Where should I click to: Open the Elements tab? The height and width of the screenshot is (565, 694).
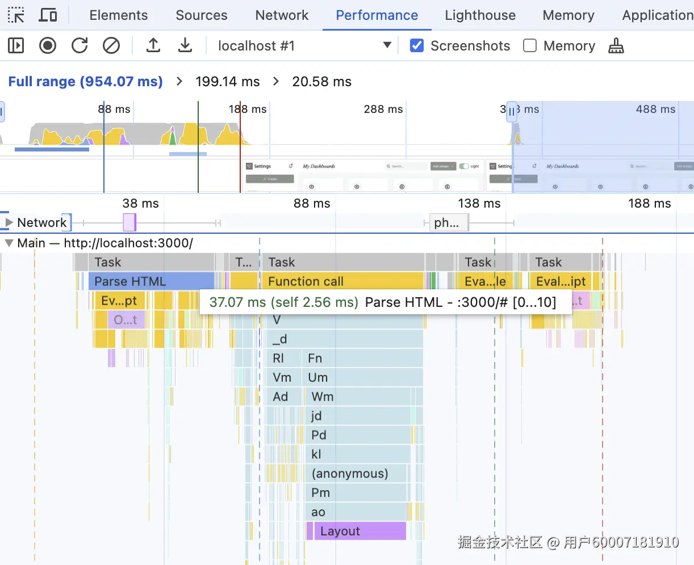(x=119, y=15)
